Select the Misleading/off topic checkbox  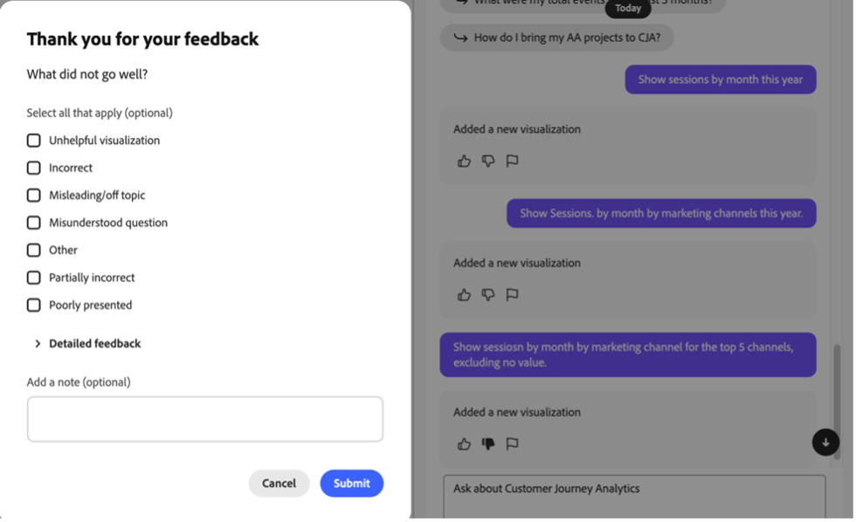pos(34,196)
